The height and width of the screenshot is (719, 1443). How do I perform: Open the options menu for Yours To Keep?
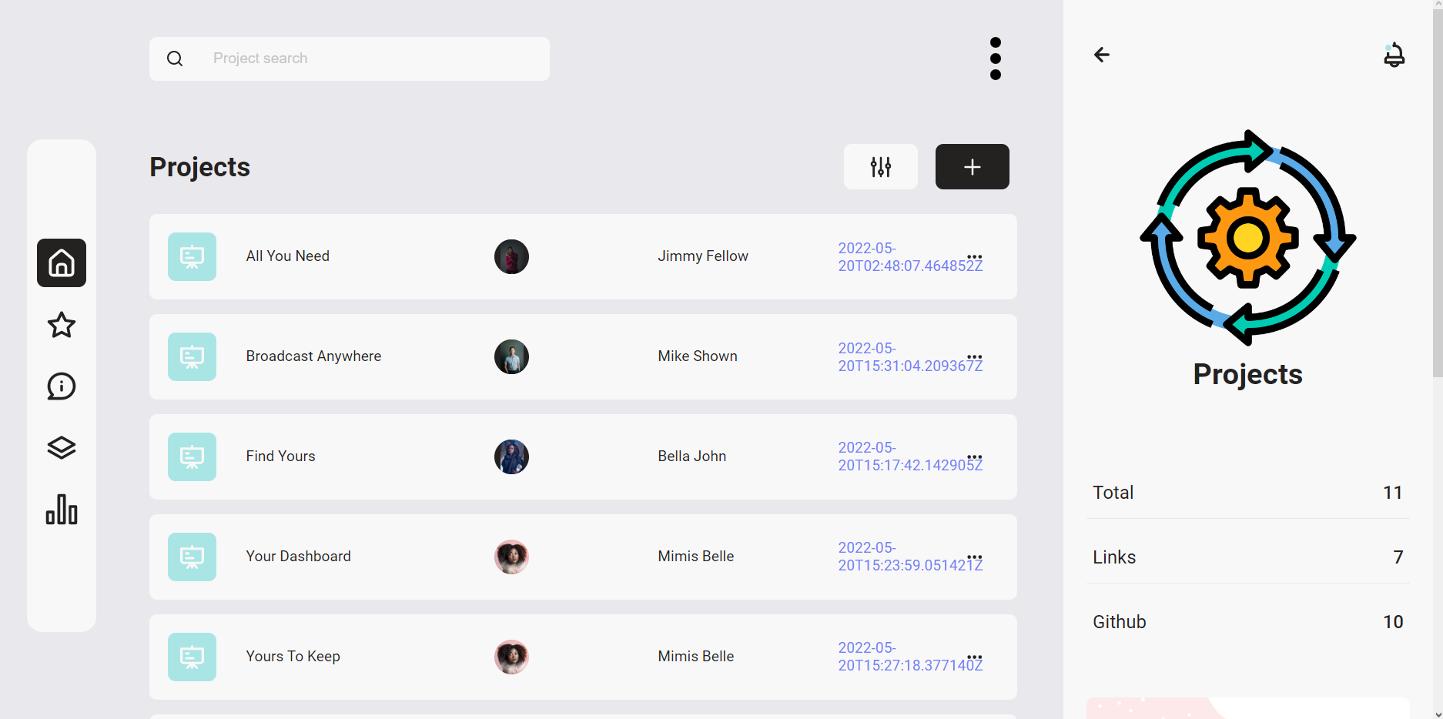point(974,657)
